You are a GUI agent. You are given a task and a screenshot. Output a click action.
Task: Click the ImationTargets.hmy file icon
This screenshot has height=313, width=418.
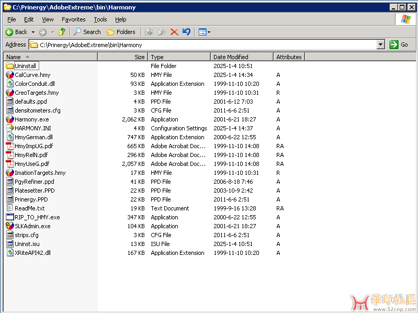[x=10, y=173]
